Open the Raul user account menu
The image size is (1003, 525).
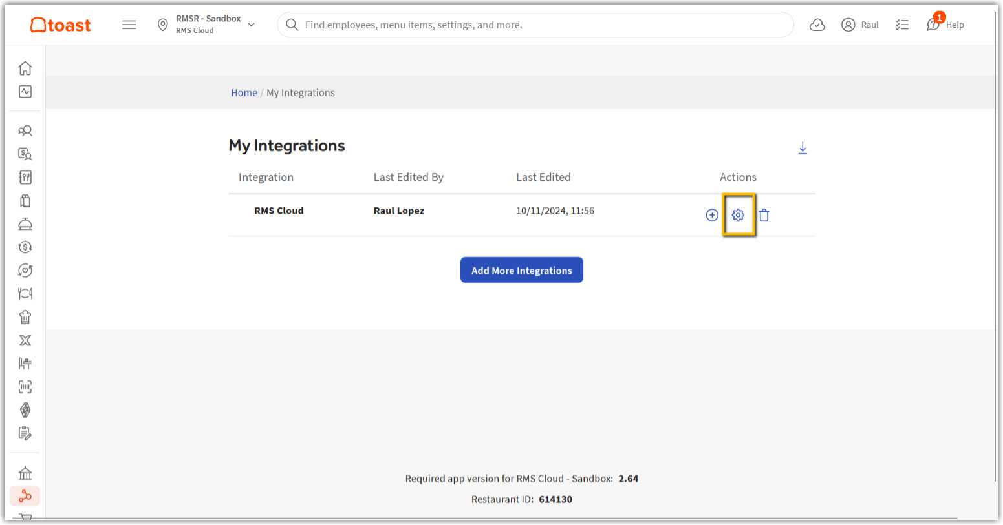click(x=860, y=25)
